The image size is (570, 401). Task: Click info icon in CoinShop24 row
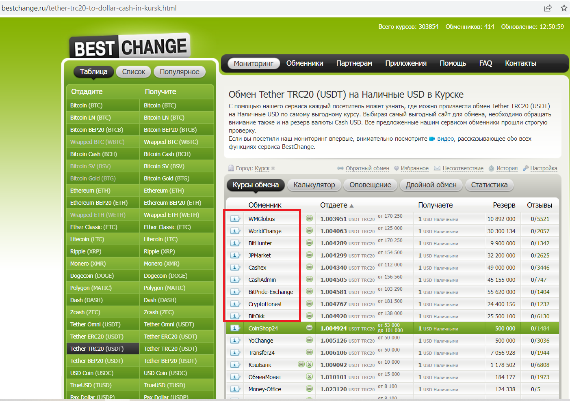point(235,328)
